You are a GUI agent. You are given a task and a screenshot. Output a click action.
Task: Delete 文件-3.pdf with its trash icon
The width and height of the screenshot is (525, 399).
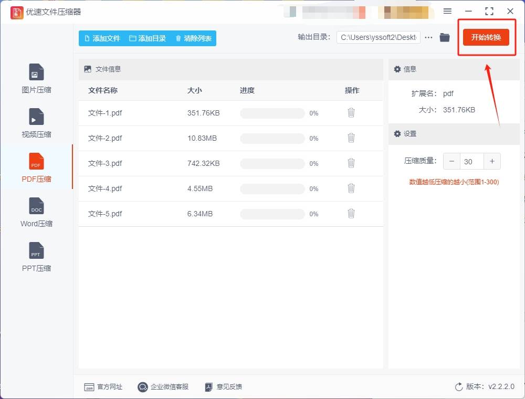(351, 163)
